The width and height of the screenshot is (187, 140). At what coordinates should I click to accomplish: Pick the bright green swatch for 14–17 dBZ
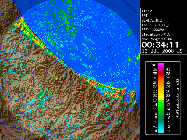pyautogui.click(x=161, y=104)
